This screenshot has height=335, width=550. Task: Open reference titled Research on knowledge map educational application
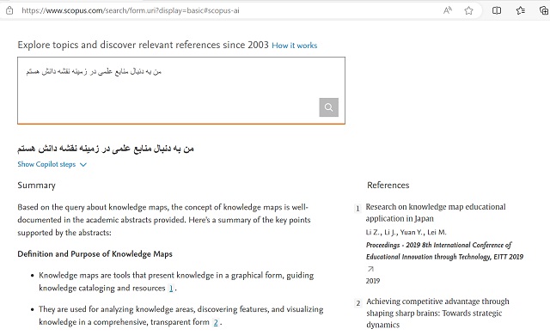pyautogui.click(x=436, y=213)
